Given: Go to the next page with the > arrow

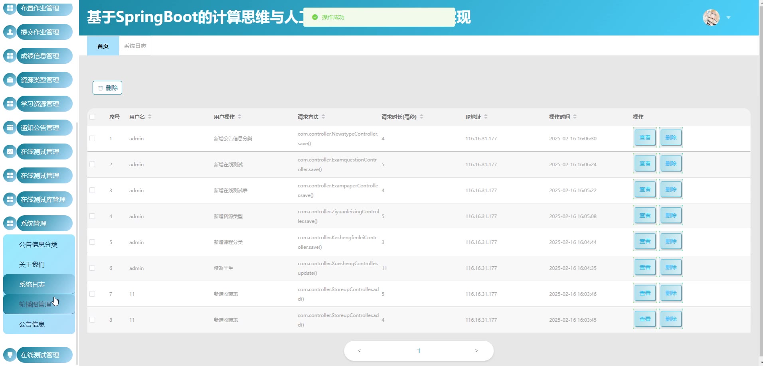Looking at the screenshot, I should point(476,351).
